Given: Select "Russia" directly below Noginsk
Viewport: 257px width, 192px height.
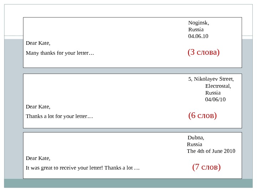Looking at the screenshot, I should pyautogui.click(x=196, y=30).
